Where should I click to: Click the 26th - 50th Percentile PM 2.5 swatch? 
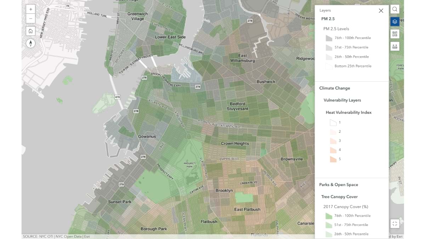tap(329, 57)
